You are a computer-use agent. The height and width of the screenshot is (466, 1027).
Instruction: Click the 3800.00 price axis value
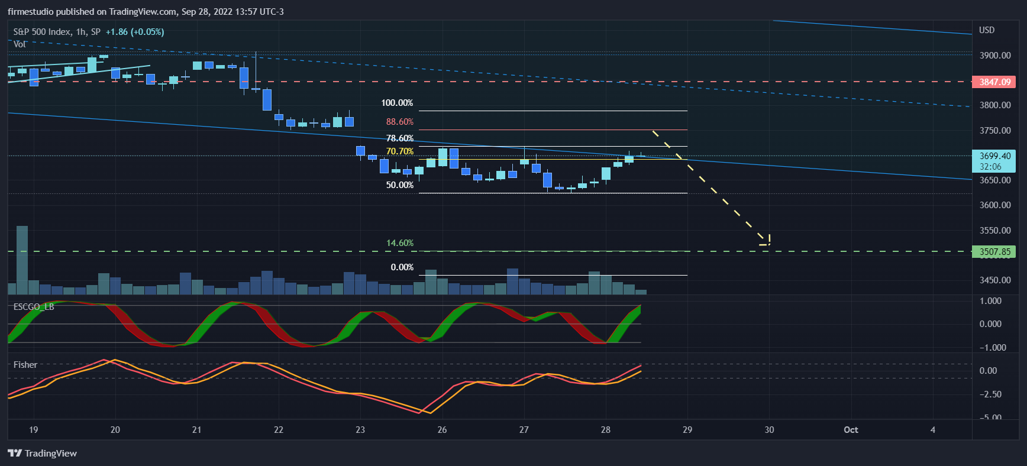click(995, 105)
